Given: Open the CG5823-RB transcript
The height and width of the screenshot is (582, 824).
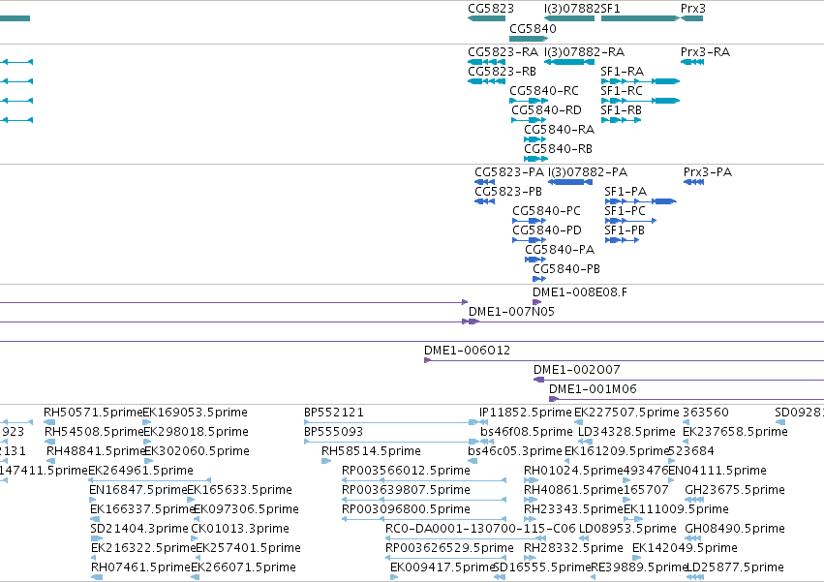Looking at the screenshot, I should [502, 72].
